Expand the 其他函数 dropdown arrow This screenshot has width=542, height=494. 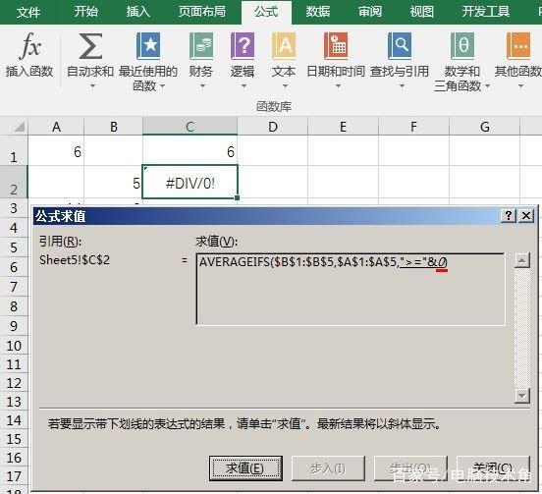point(520,85)
